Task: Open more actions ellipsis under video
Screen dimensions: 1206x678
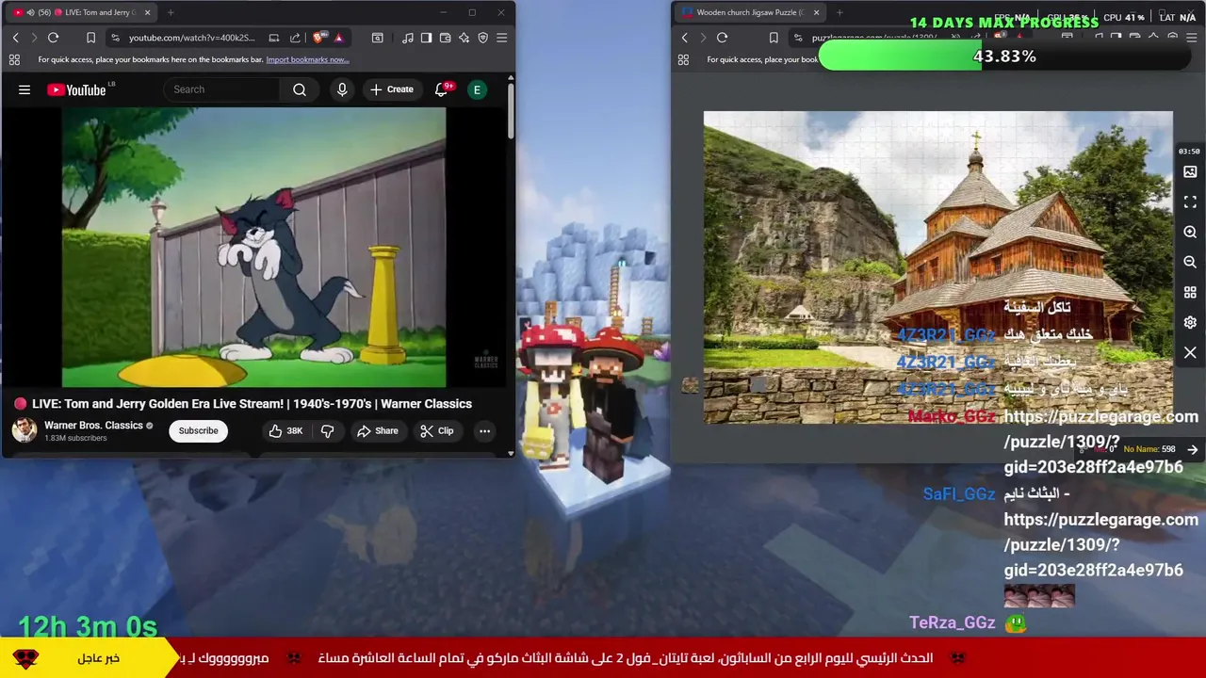Action: (484, 430)
